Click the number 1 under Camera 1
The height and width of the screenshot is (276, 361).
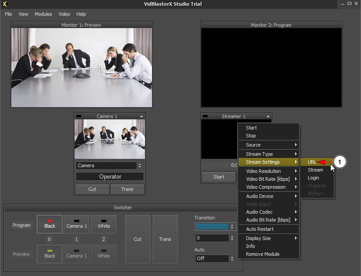[76, 239]
